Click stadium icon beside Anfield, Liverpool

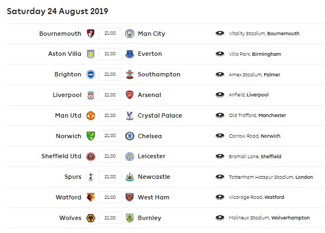click(x=220, y=95)
